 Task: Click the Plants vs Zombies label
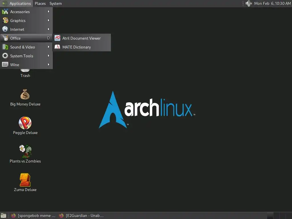[25, 161]
